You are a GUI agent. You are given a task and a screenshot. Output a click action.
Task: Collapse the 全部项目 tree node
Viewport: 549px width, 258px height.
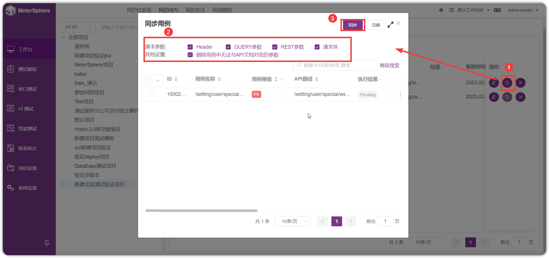pyautogui.click(x=64, y=37)
